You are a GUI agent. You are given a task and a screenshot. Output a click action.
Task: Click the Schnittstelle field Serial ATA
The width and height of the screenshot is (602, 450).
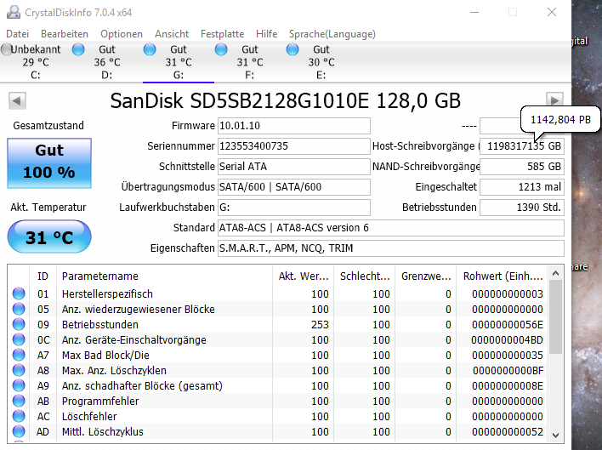tap(293, 166)
